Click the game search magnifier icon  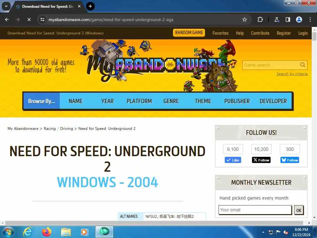tap(303, 65)
